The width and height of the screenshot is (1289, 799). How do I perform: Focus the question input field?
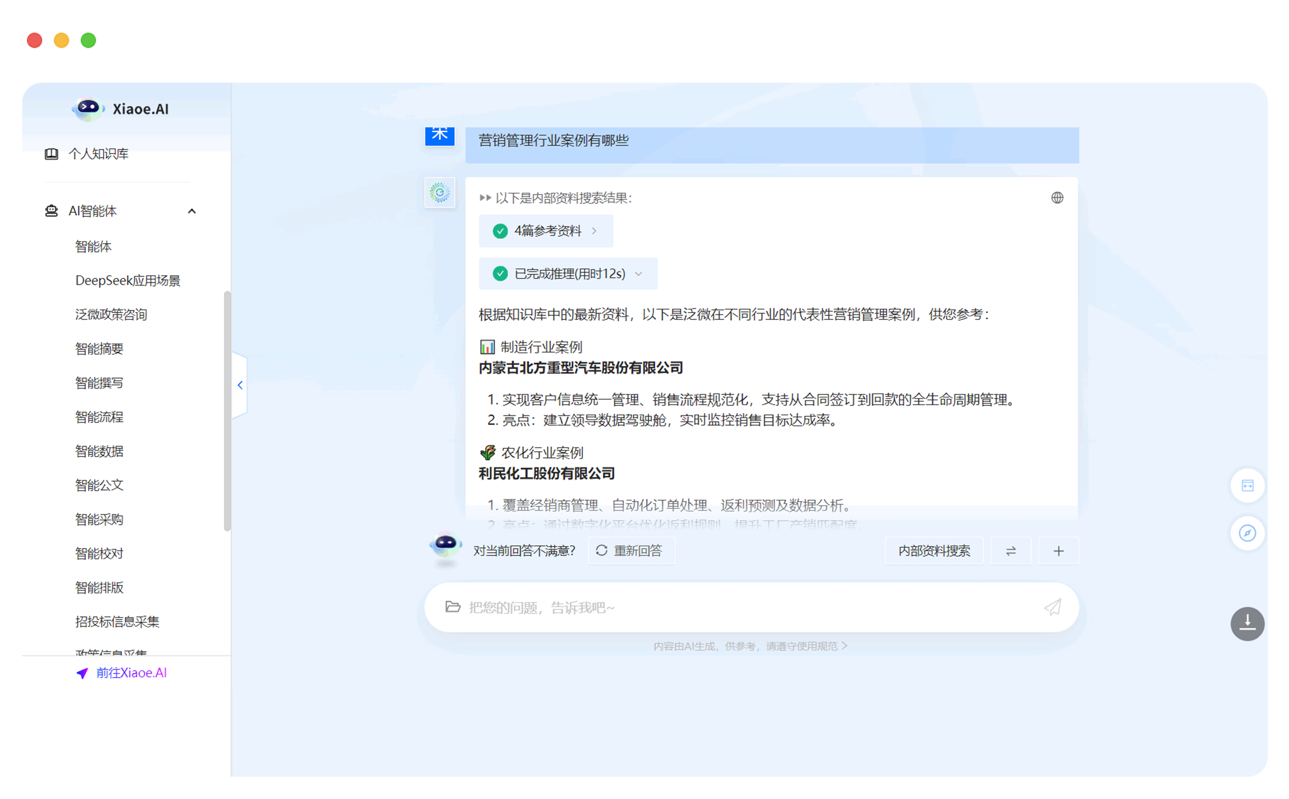[740, 607]
